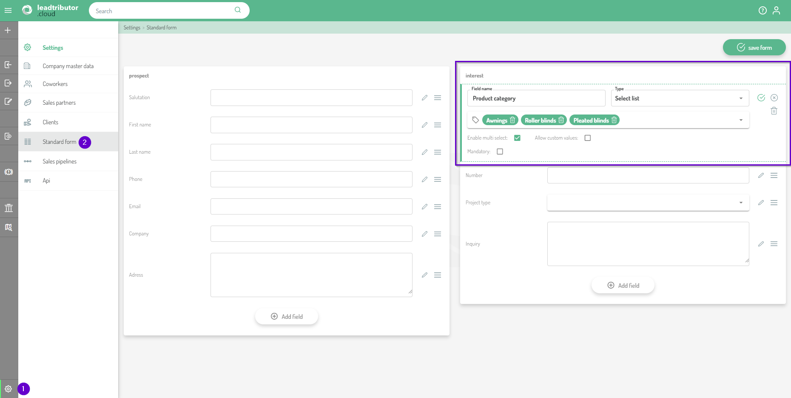The height and width of the screenshot is (398, 791).
Task: Check Allow custom values checkbox
Action: pyautogui.click(x=588, y=138)
